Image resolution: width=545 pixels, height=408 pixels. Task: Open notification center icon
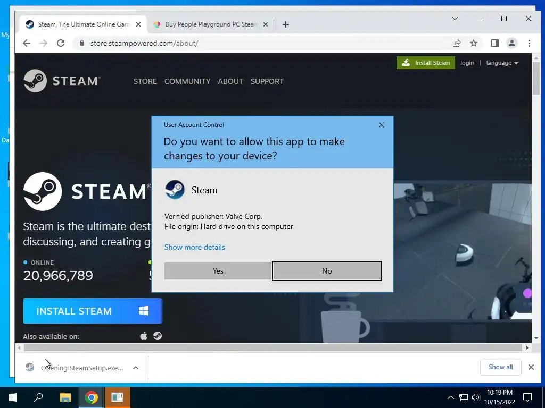(527, 397)
